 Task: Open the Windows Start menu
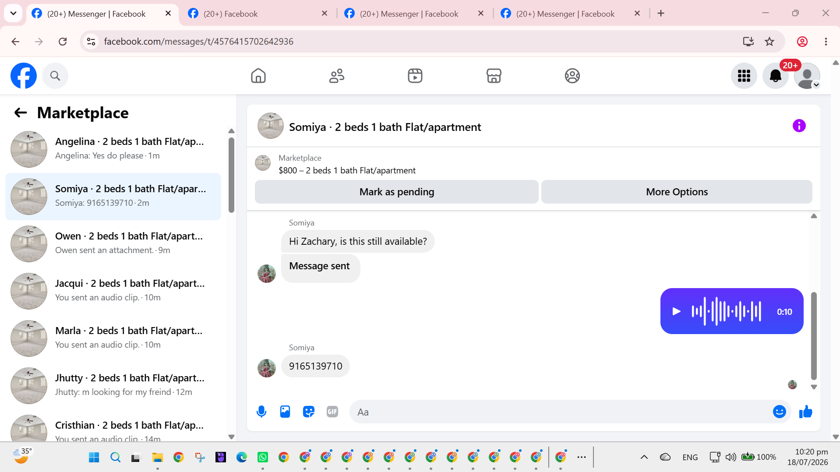click(x=94, y=458)
